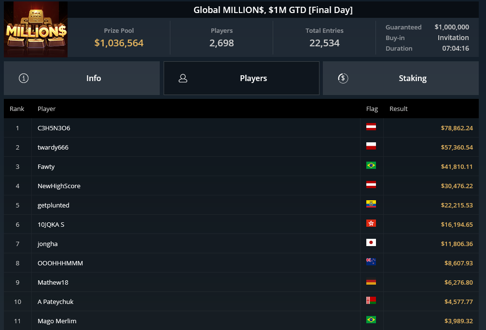Click the Rank column header

17,109
